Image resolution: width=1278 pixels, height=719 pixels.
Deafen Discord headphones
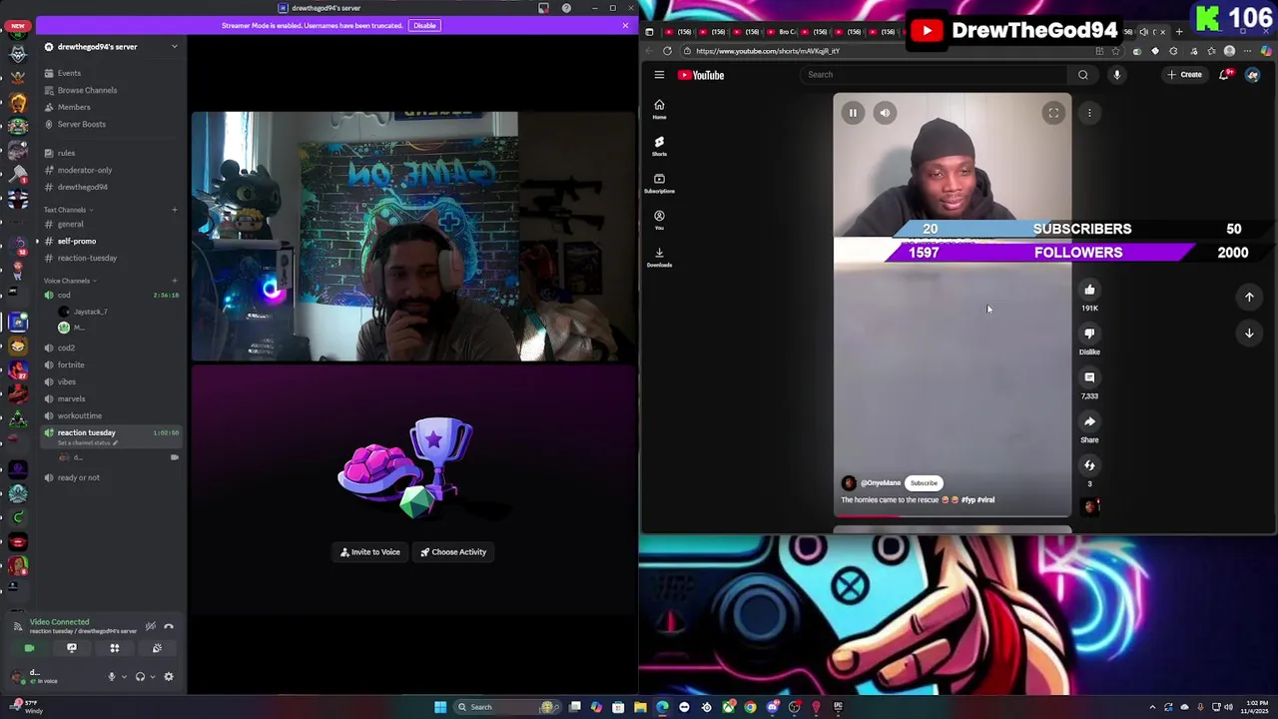(x=140, y=677)
